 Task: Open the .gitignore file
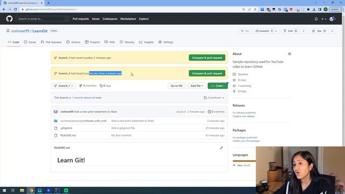pyautogui.click(x=66, y=128)
